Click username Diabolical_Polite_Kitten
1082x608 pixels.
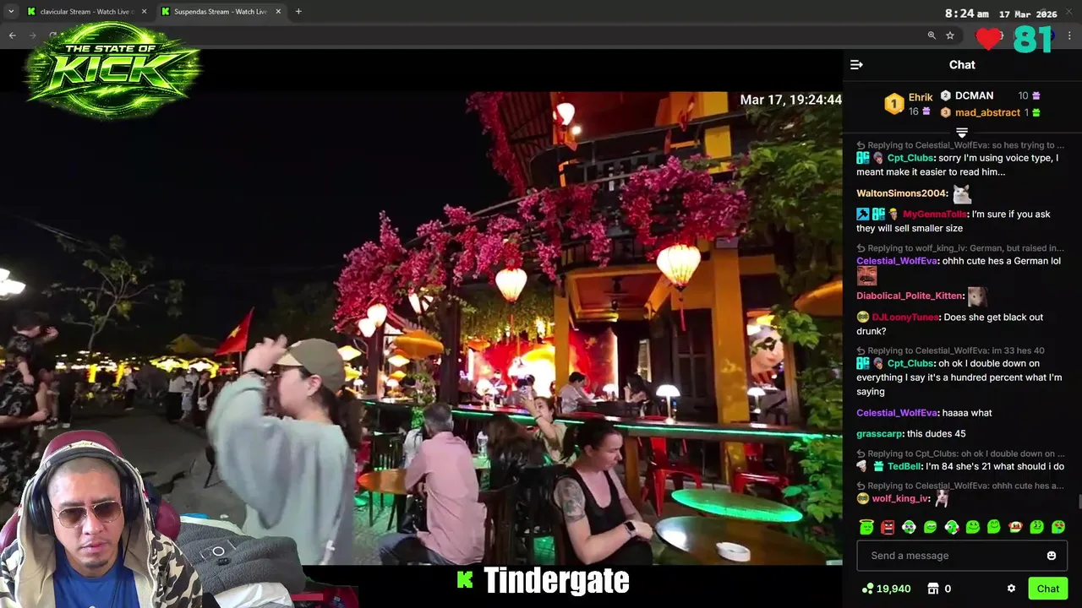pos(910,296)
